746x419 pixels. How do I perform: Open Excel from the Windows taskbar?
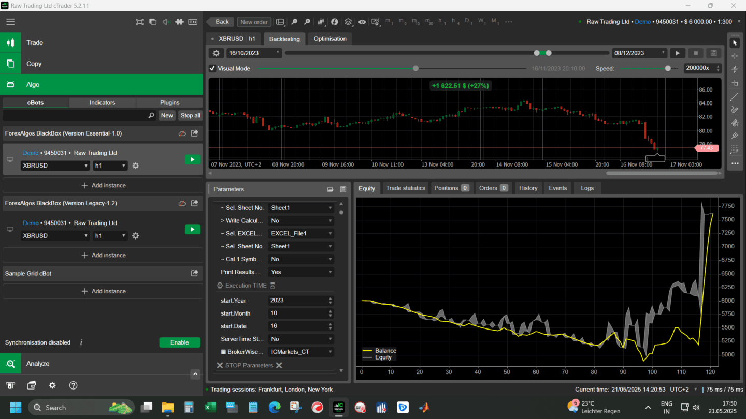[210, 408]
